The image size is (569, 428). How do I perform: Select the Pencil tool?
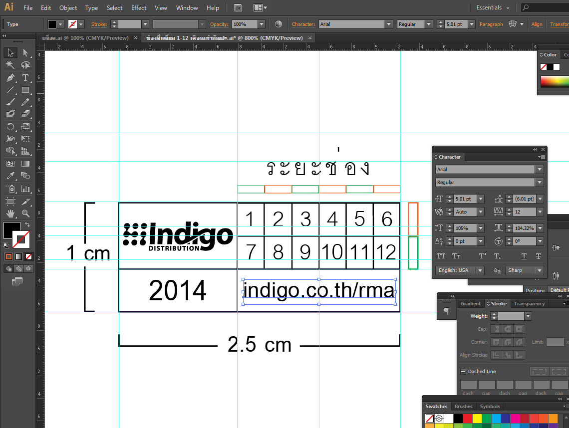25,102
